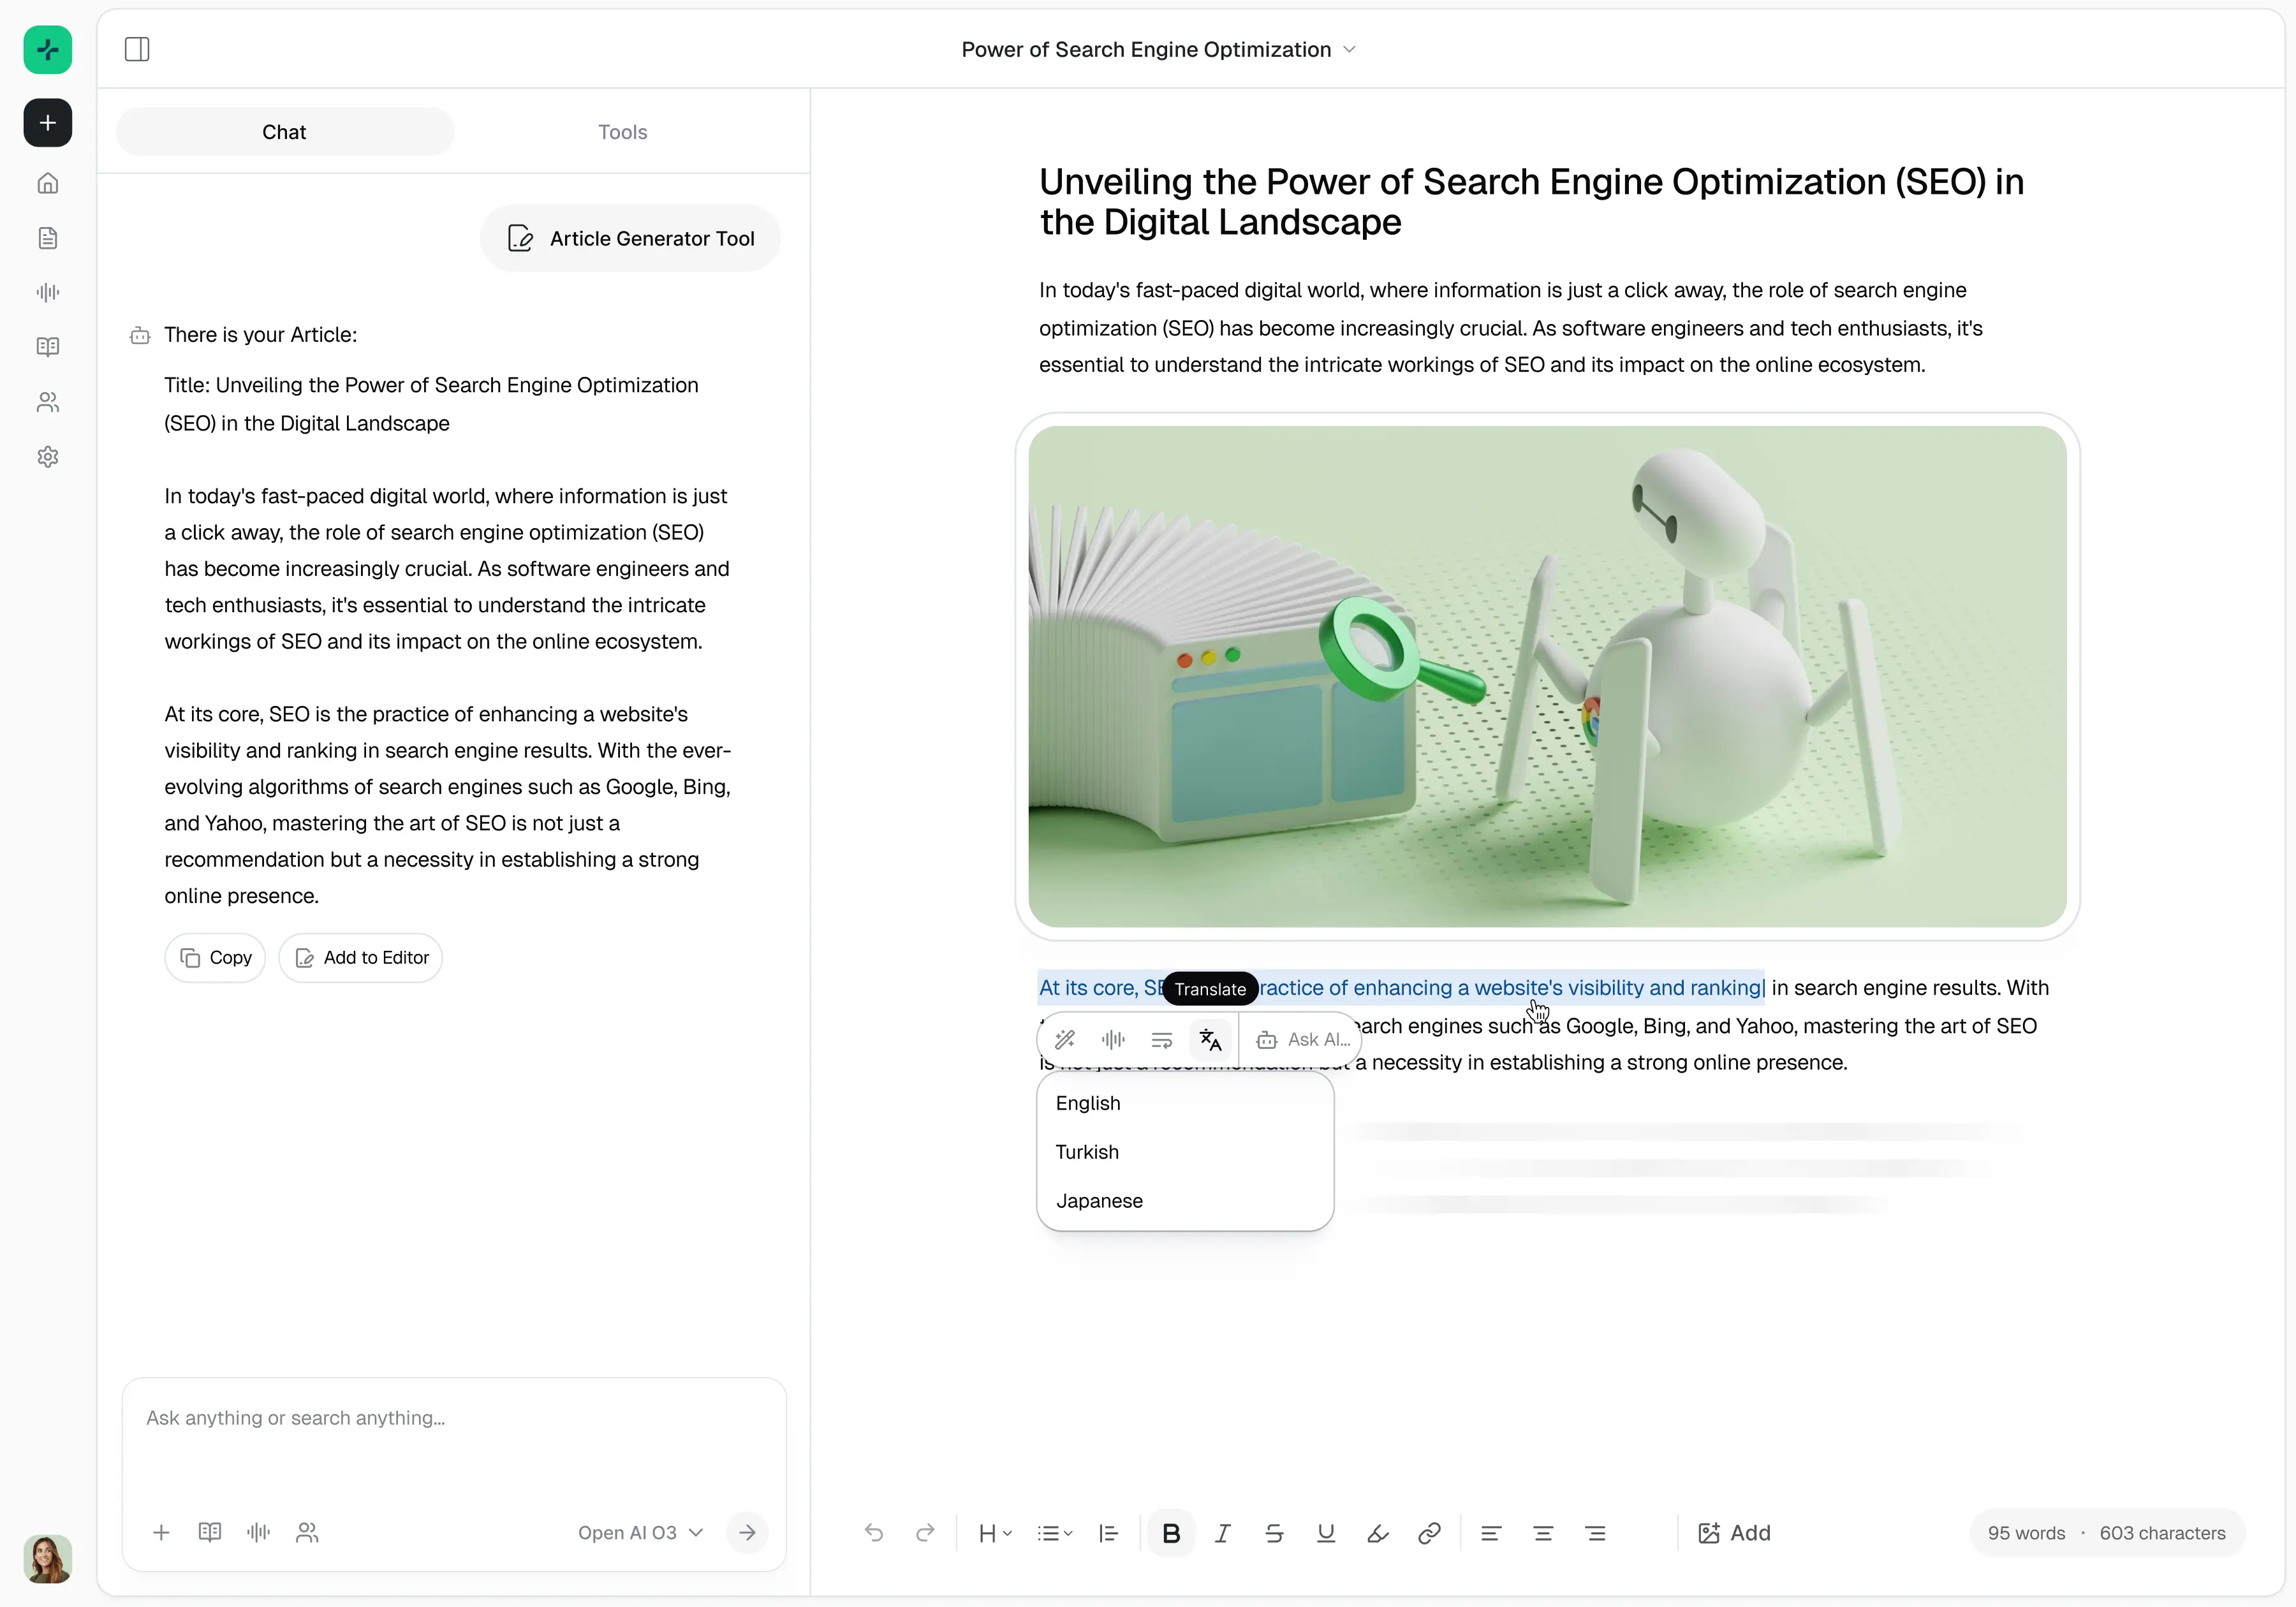Switch to the Tools tab
This screenshot has height=1607, width=2296.
pos(622,132)
